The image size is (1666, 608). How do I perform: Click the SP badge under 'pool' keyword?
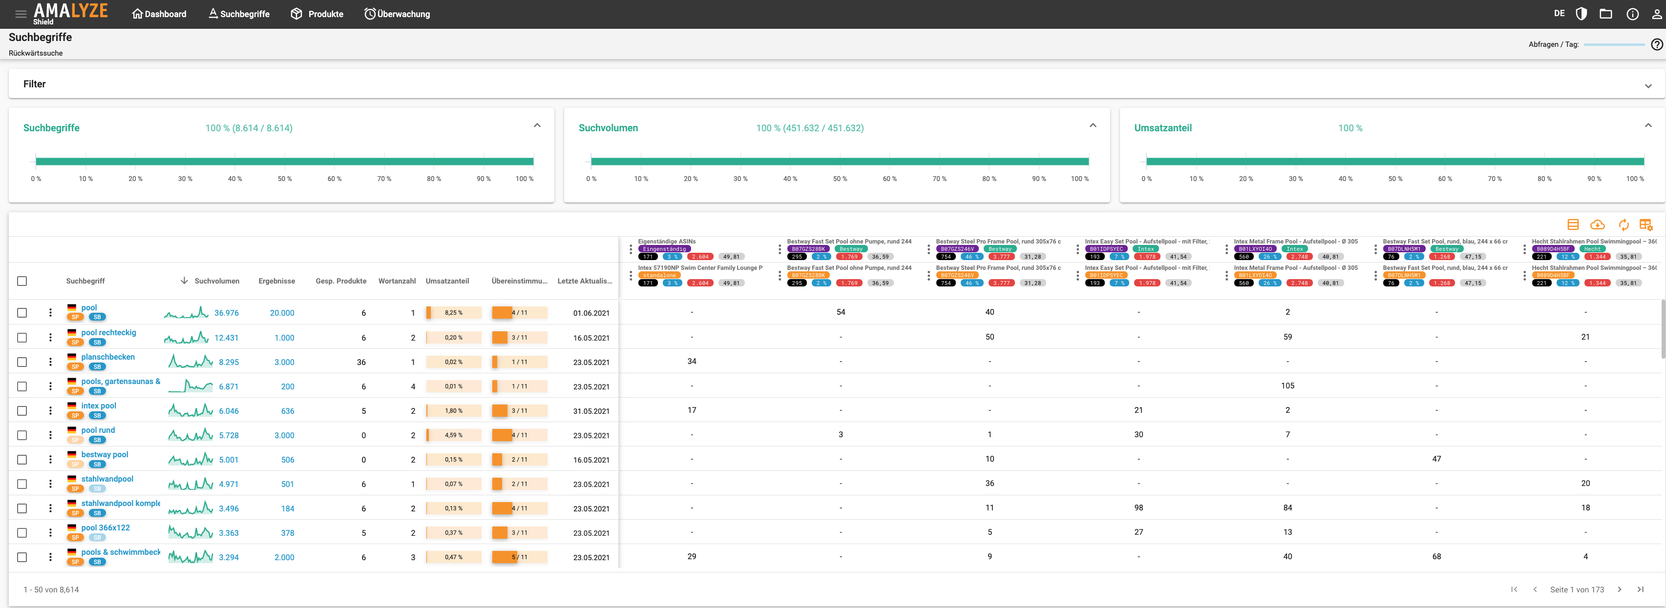pyautogui.click(x=76, y=317)
